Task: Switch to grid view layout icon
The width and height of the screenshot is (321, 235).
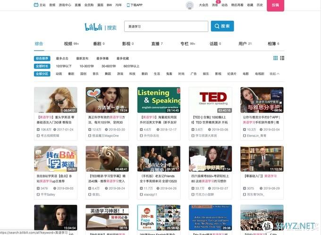Action: click(276, 58)
